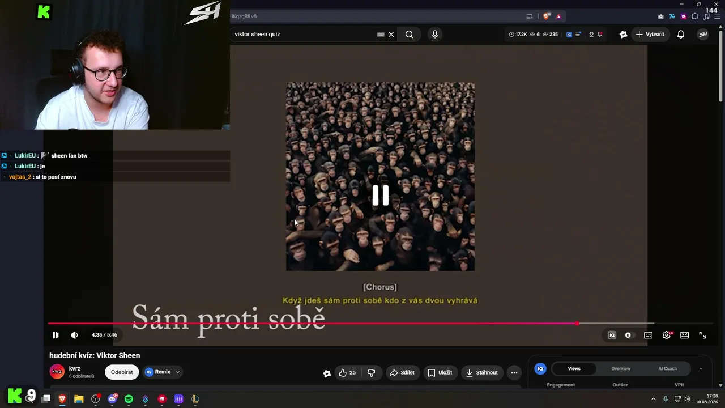Open Spotify from the taskbar
The height and width of the screenshot is (408, 725).
[x=129, y=399]
